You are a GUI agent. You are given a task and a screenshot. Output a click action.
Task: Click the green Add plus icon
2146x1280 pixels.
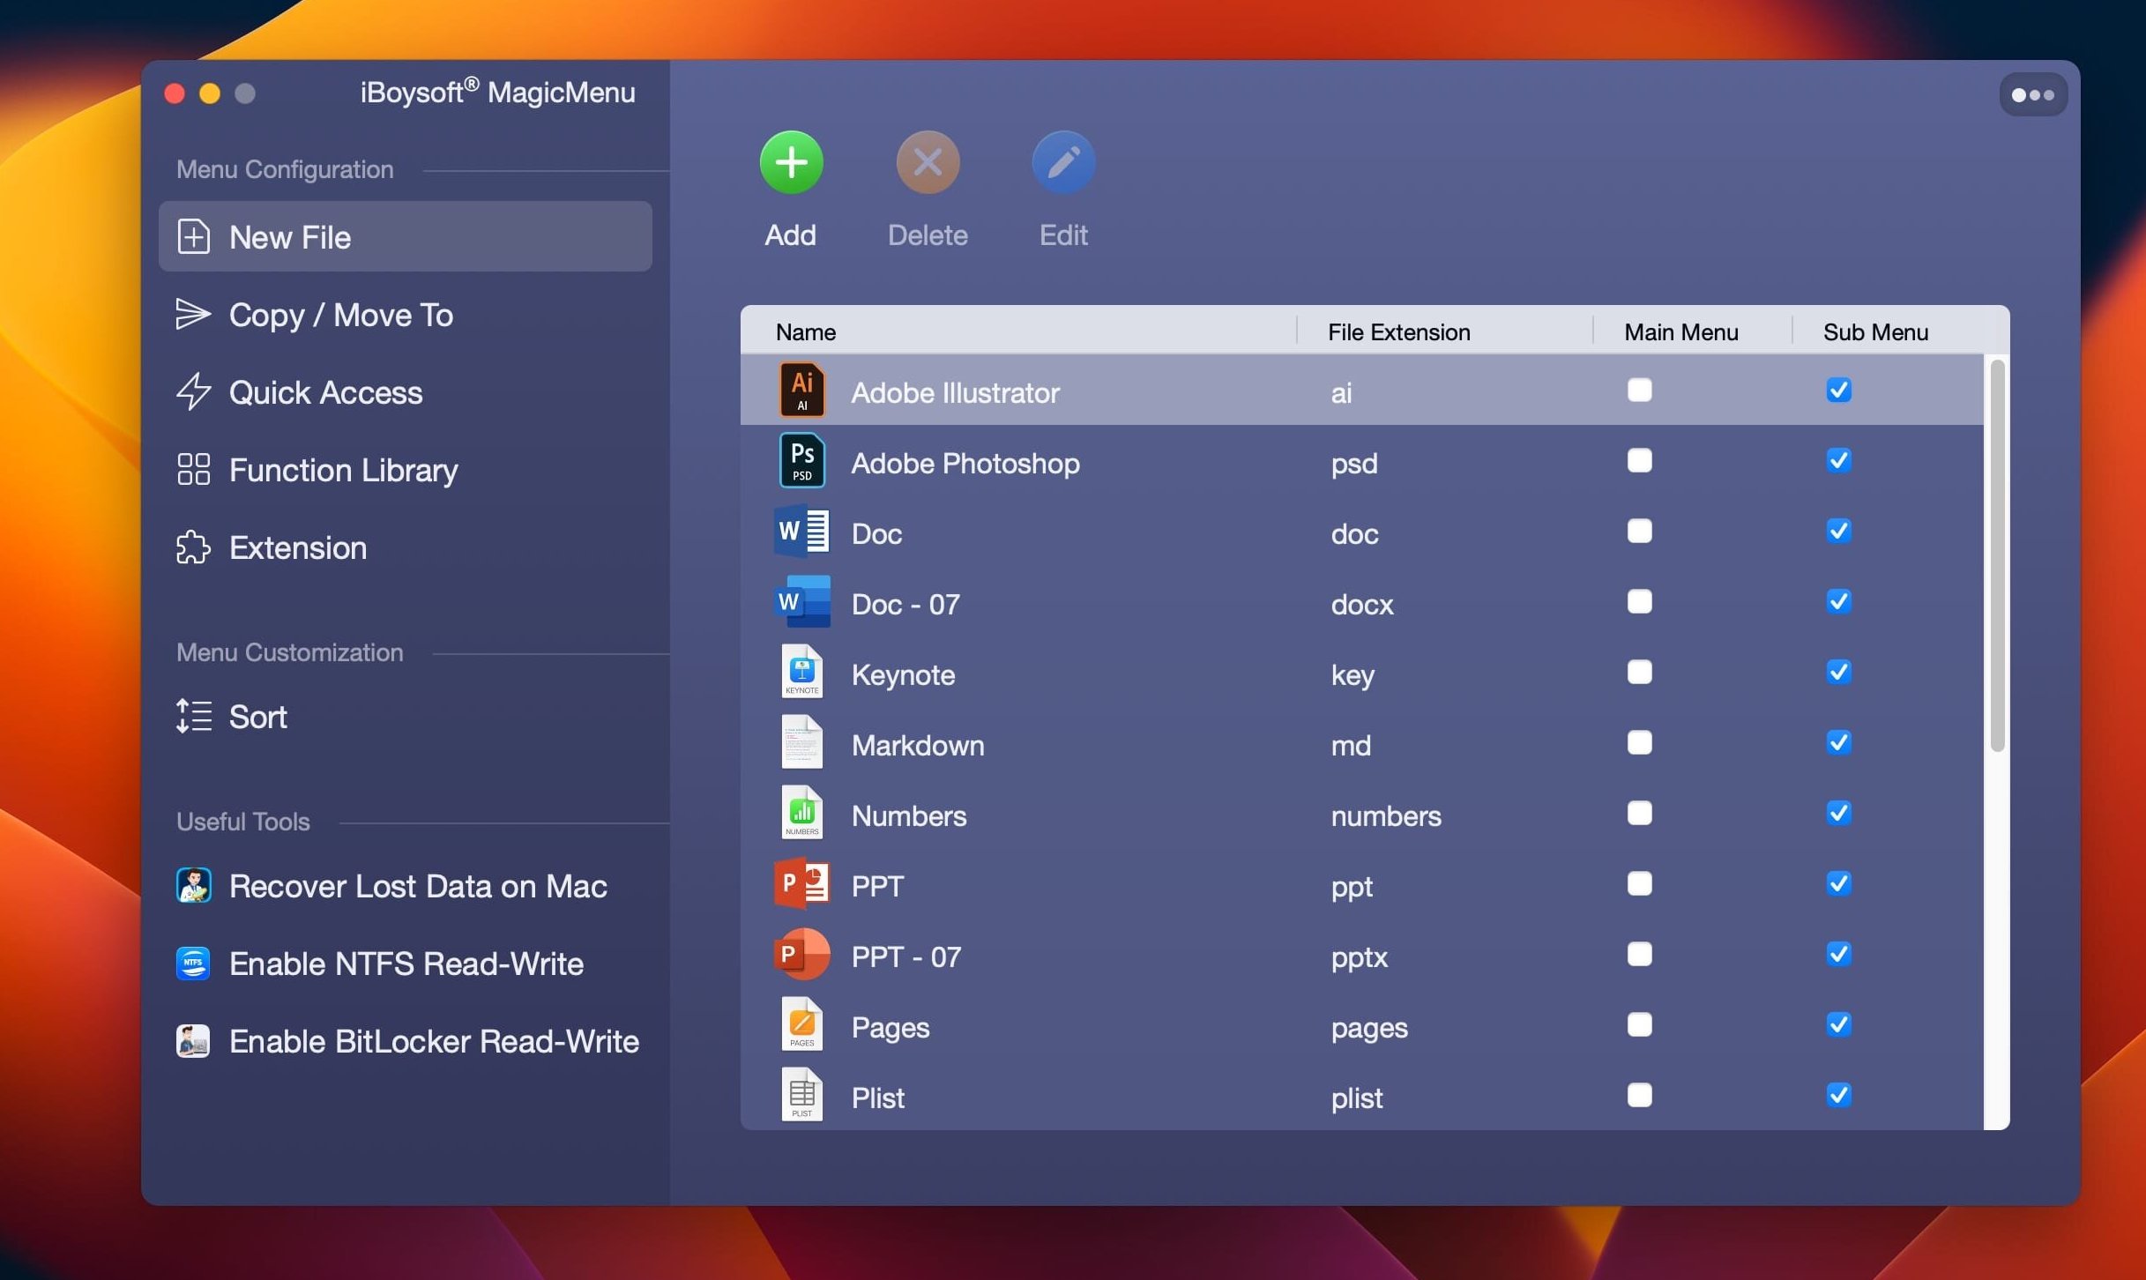pyautogui.click(x=791, y=162)
